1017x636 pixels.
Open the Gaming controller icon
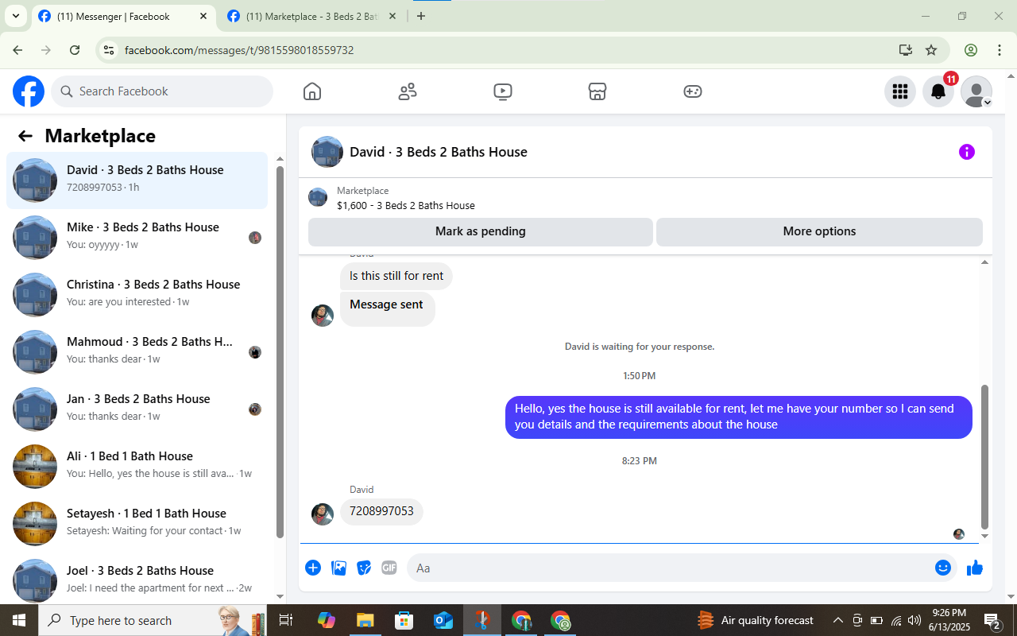click(x=693, y=91)
